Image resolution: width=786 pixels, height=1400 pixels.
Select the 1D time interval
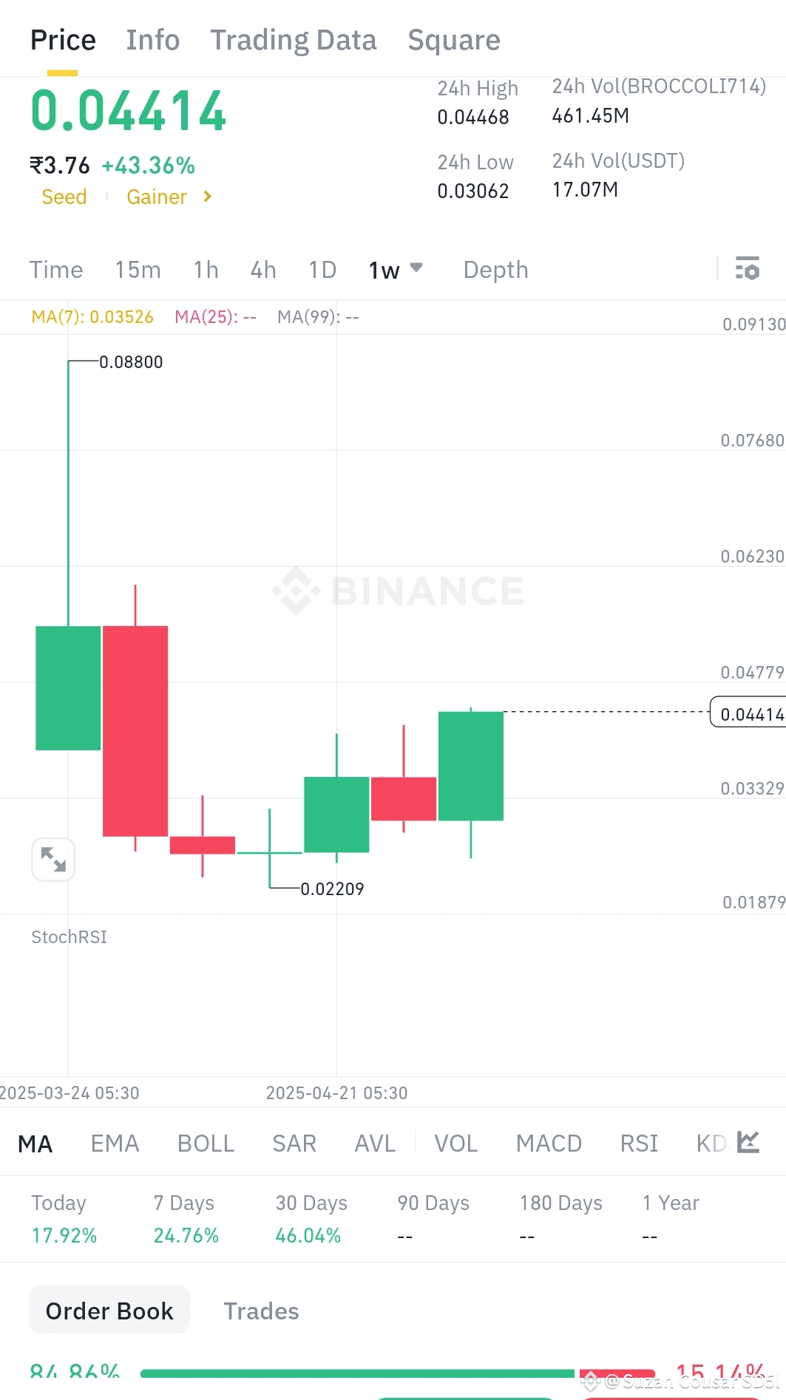[322, 270]
